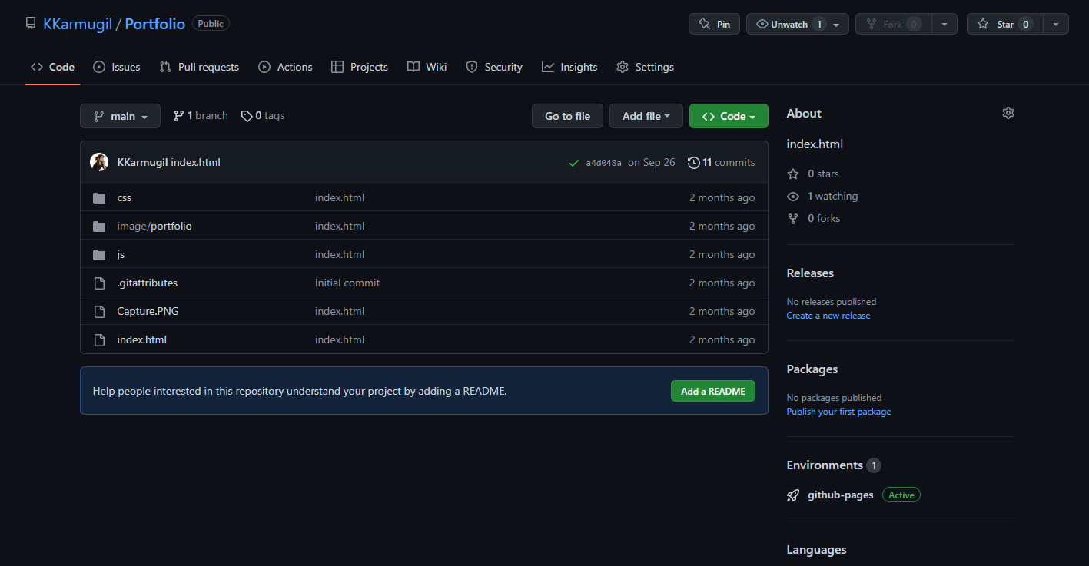The width and height of the screenshot is (1089, 566).
Task: Open the .gitattributes file
Action: click(x=148, y=283)
